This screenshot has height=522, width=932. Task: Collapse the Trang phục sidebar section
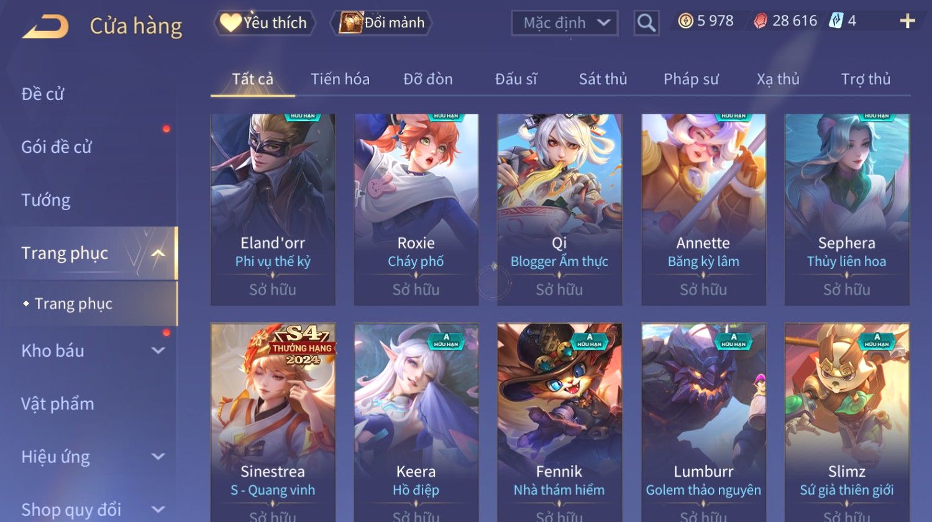coord(158,254)
